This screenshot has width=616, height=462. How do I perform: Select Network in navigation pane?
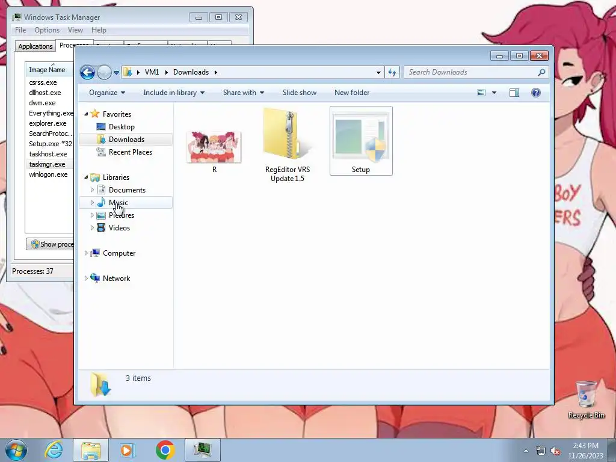[x=116, y=278]
